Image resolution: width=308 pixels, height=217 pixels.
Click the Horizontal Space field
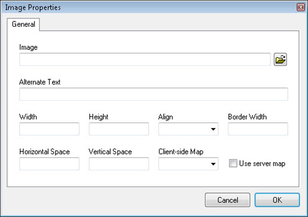click(x=49, y=164)
